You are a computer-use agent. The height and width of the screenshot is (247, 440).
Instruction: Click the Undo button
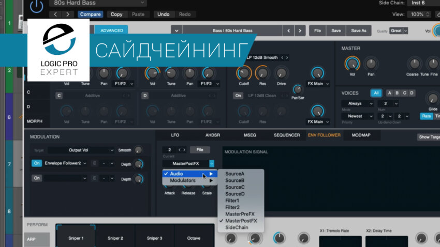point(163,14)
